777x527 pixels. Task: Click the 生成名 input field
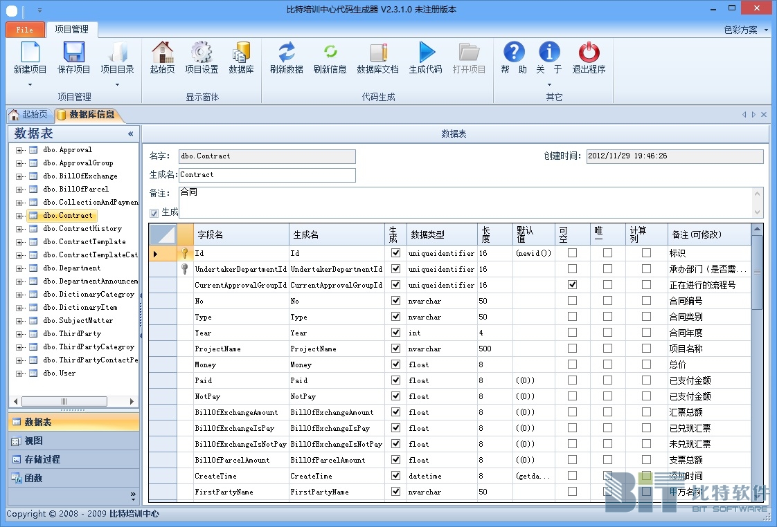267,175
